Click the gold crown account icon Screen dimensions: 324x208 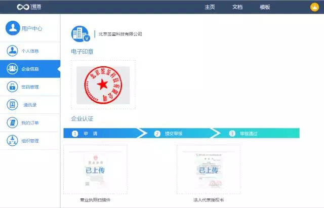coord(314,7)
